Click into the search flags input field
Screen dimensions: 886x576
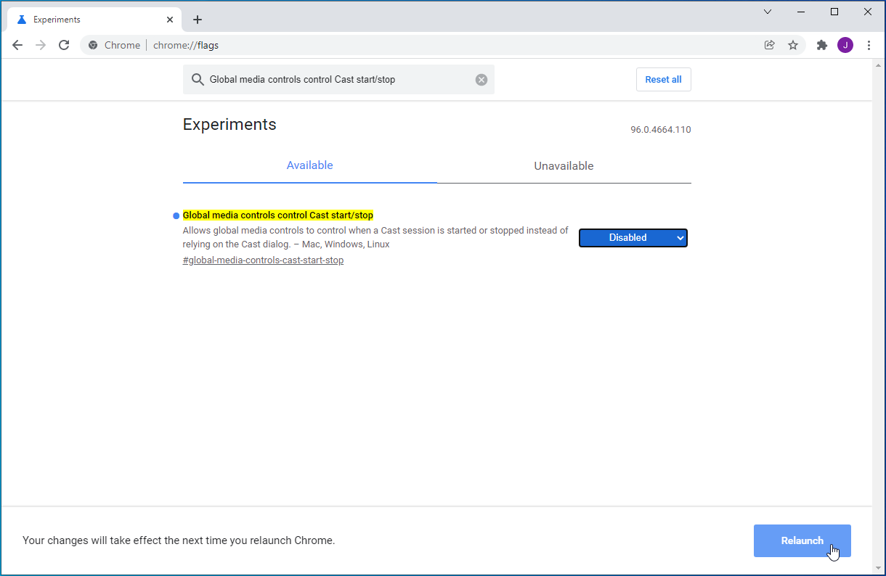(334, 80)
